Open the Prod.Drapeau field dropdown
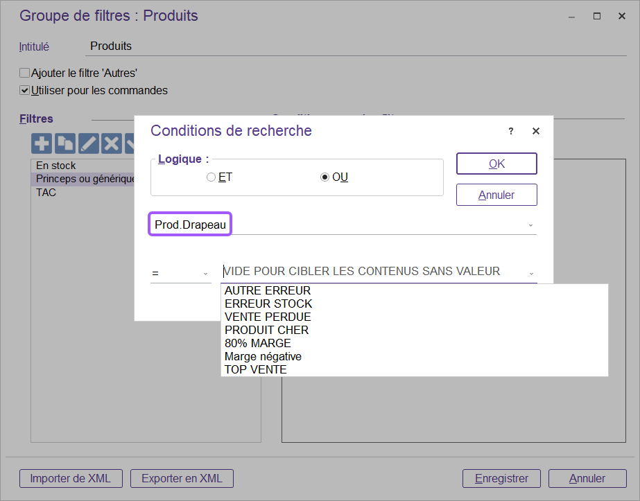Image resolution: width=640 pixels, height=501 pixels. 530,225
